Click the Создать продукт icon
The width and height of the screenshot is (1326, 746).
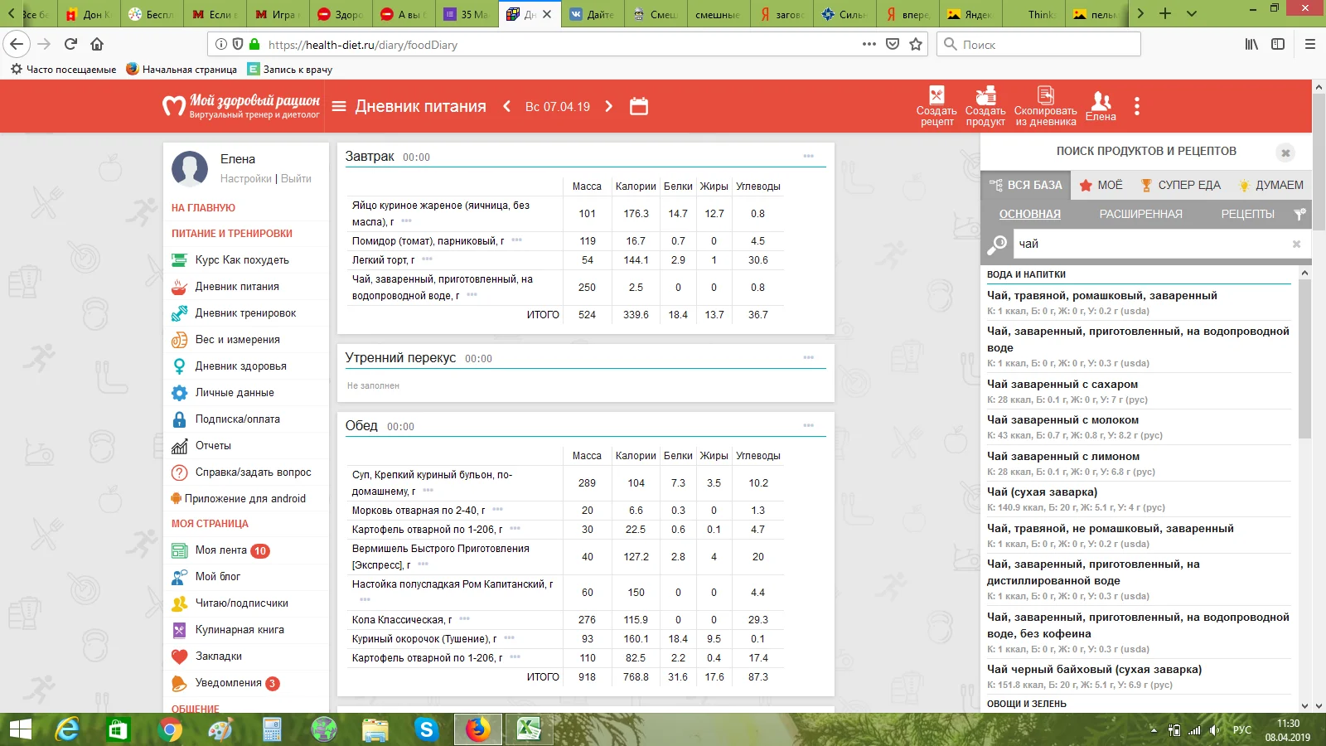pos(985,96)
